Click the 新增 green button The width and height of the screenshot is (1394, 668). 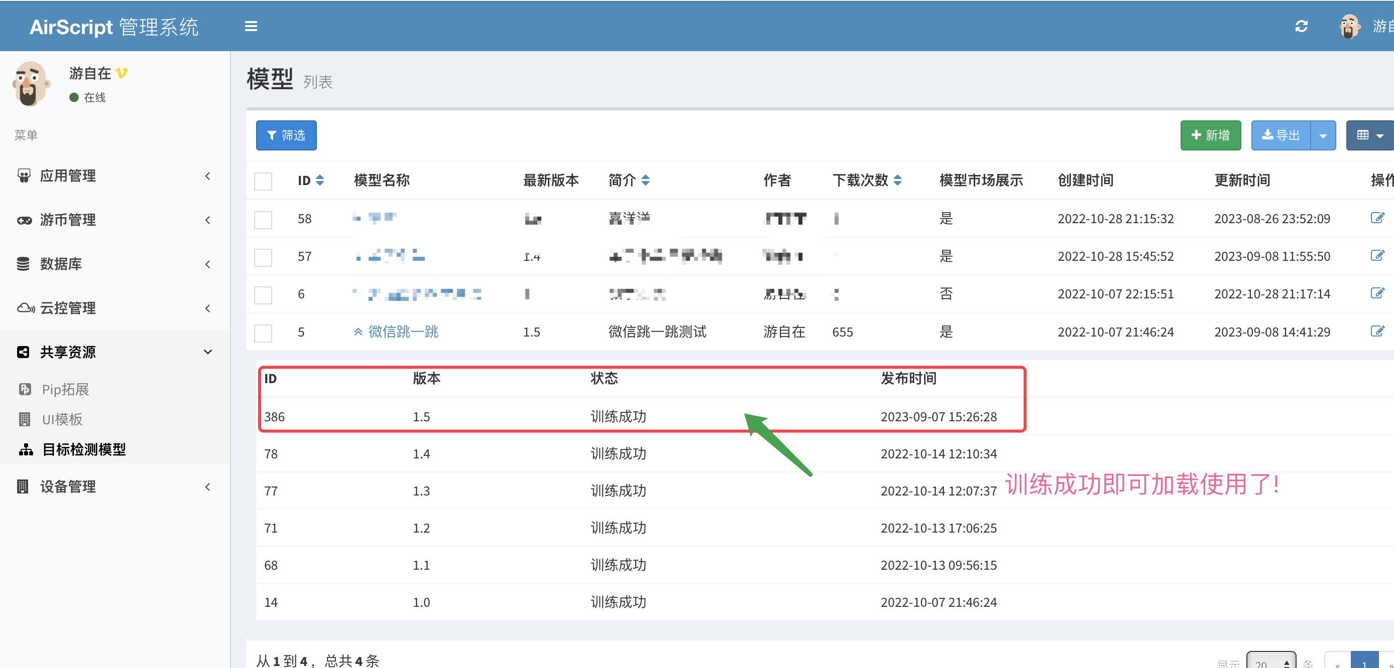tap(1210, 135)
